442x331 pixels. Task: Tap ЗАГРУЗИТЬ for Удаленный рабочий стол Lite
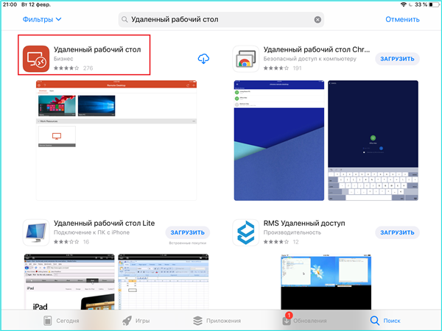pos(187,232)
